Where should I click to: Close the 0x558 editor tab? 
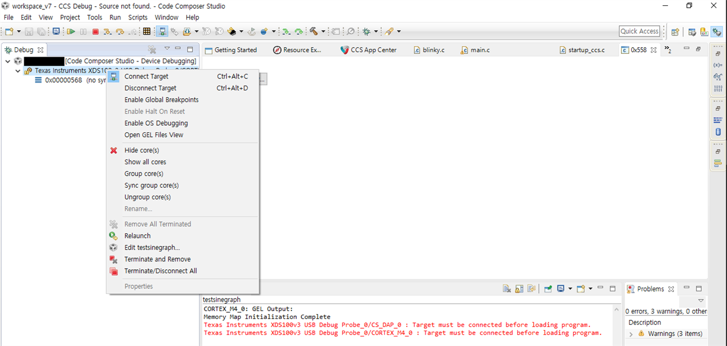(x=654, y=50)
